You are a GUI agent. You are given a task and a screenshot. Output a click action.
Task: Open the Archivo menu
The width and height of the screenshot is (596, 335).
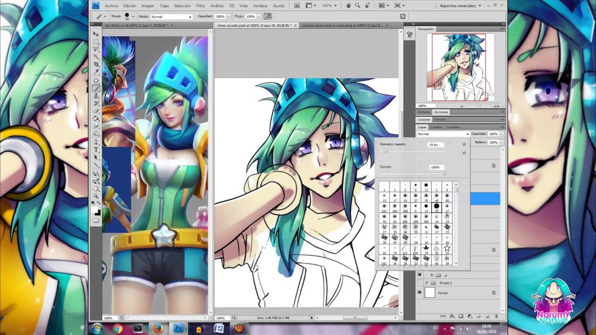111,6
